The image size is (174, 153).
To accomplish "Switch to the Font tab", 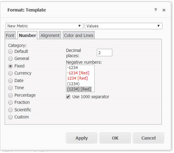I will [10, 35].
